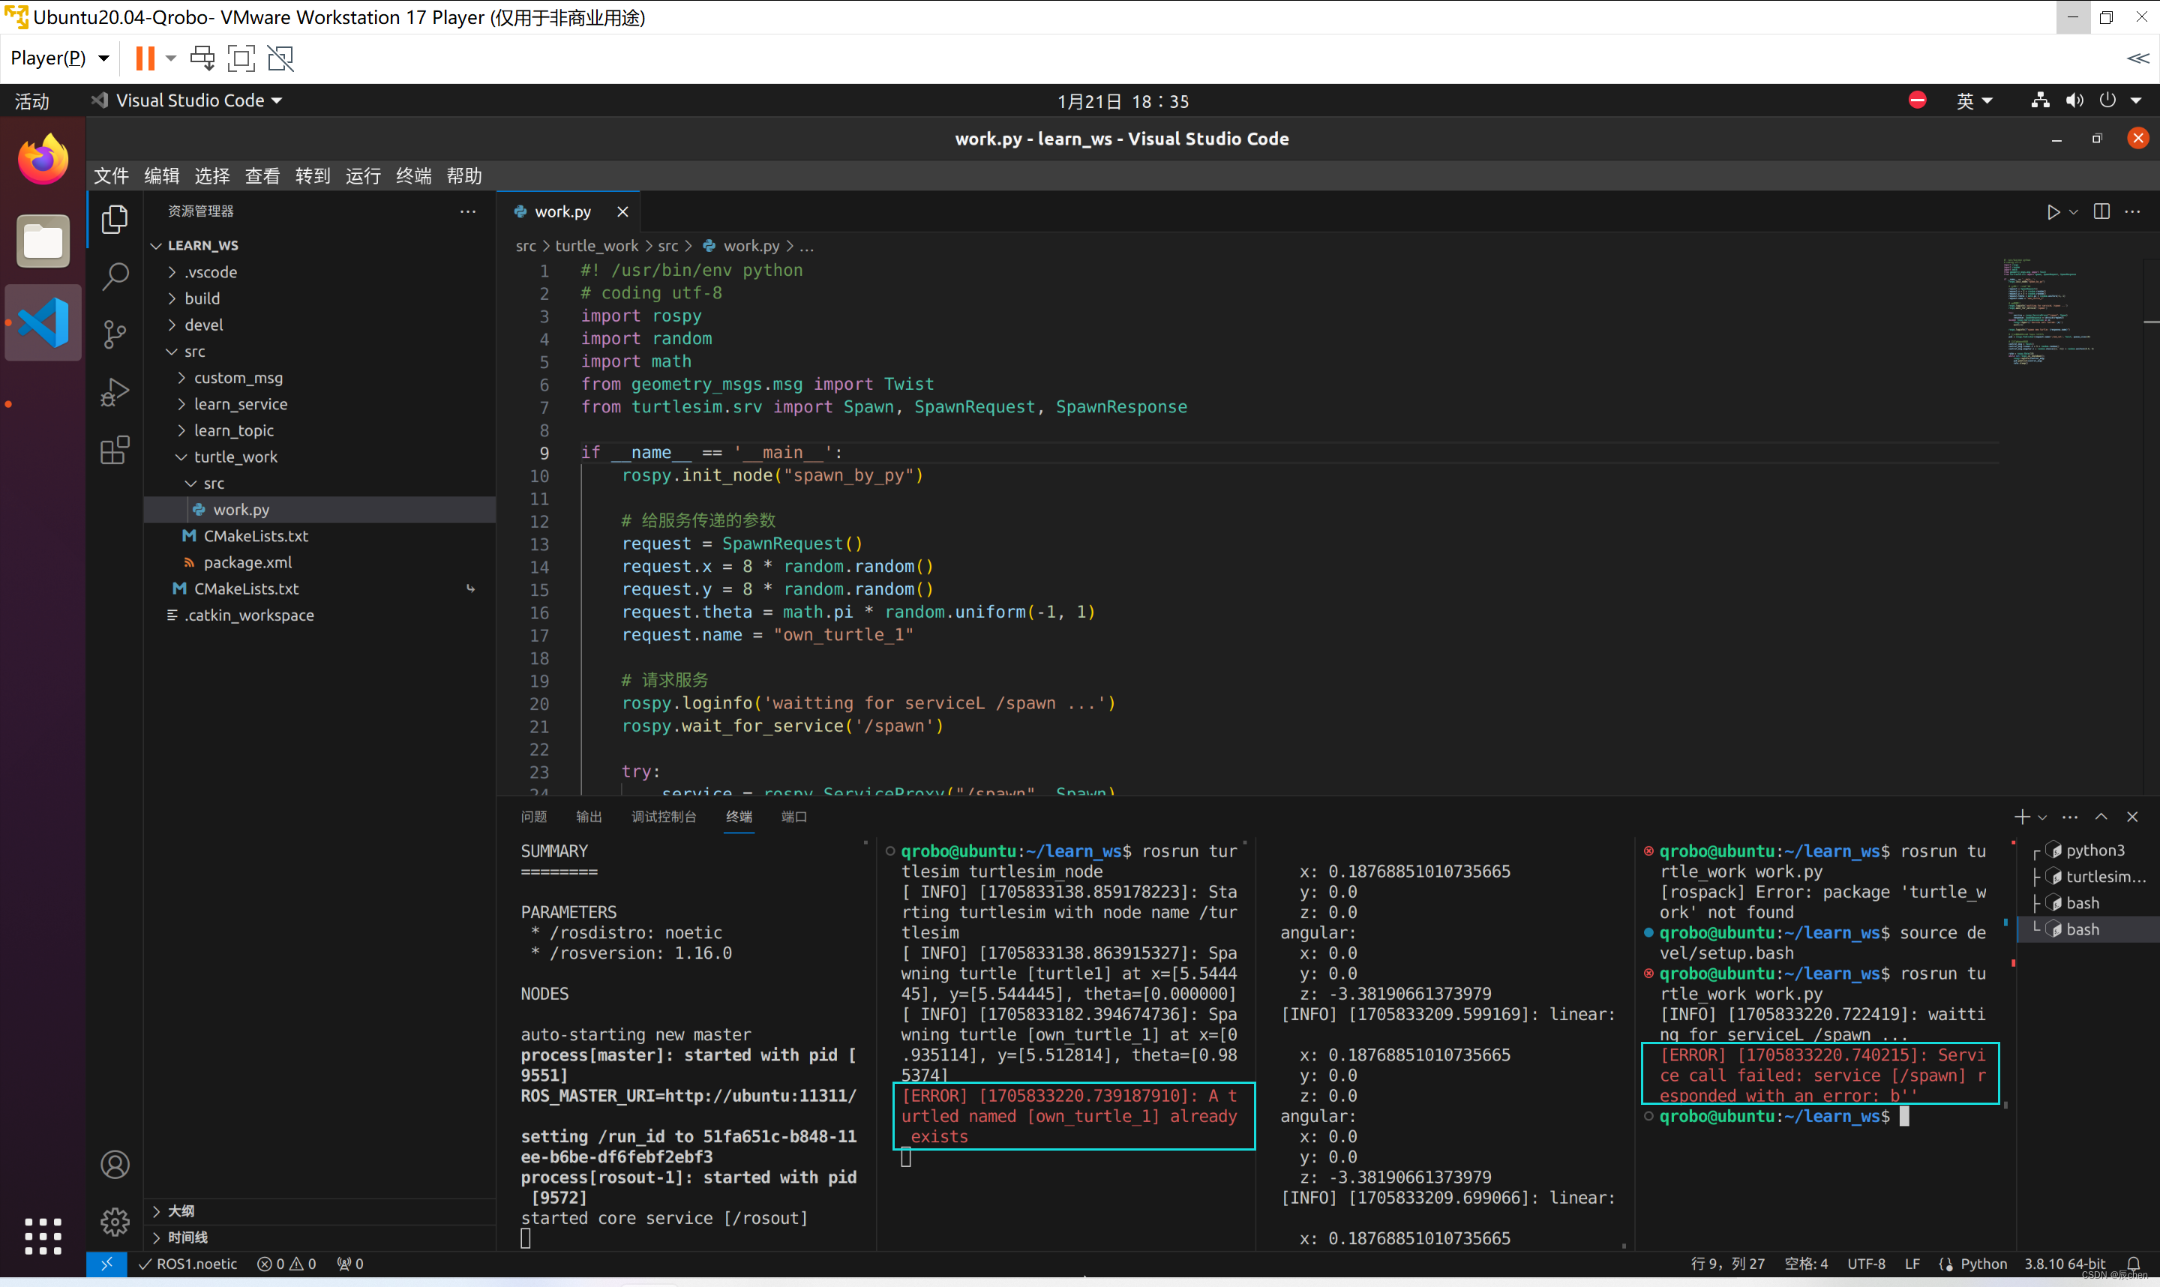Switch to the 端口 panel tab

[x=793, y=817]
